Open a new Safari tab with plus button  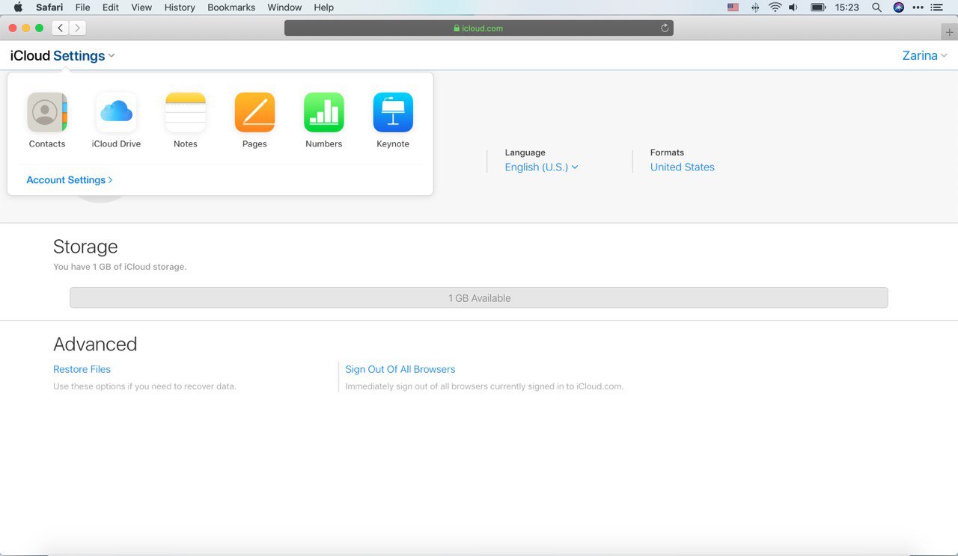(950, 32)
